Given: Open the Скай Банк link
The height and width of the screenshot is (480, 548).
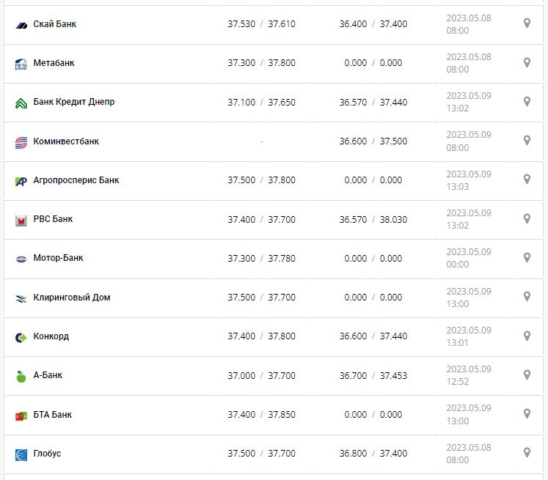Looking at the screenshot, I should pyautogui.click(x=55, y=24).
